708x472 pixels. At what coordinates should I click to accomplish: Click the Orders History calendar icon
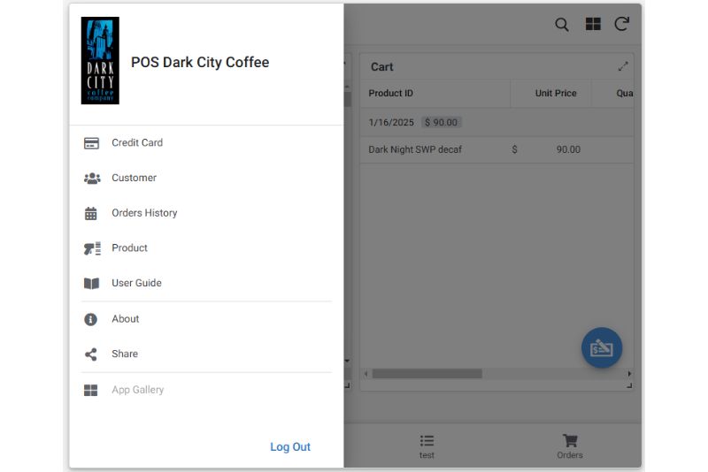point(91,213)
